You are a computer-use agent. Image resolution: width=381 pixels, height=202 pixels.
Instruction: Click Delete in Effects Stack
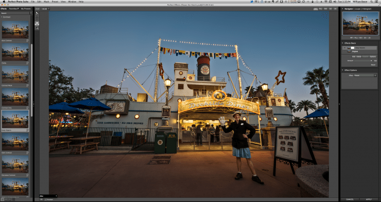[x=359, y=57]
